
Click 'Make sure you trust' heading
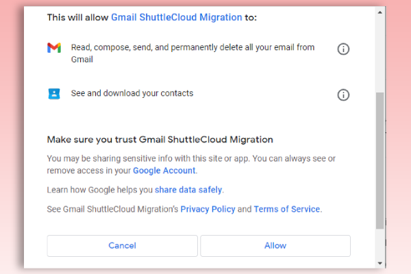coord(160,140)
